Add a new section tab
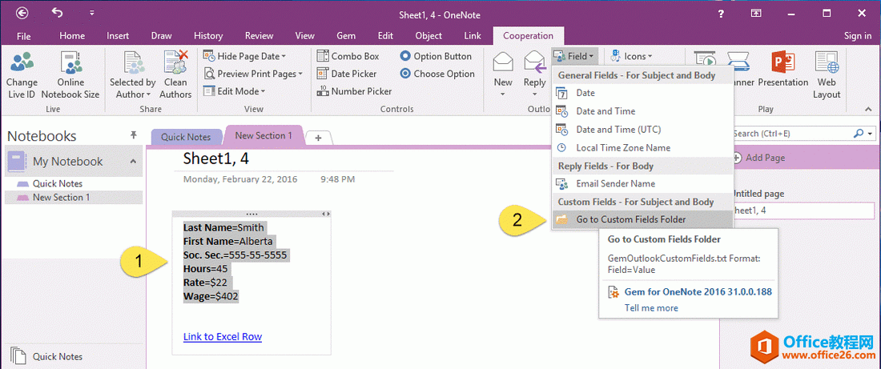This screenshot has width=881, height=369. [319, 137]
